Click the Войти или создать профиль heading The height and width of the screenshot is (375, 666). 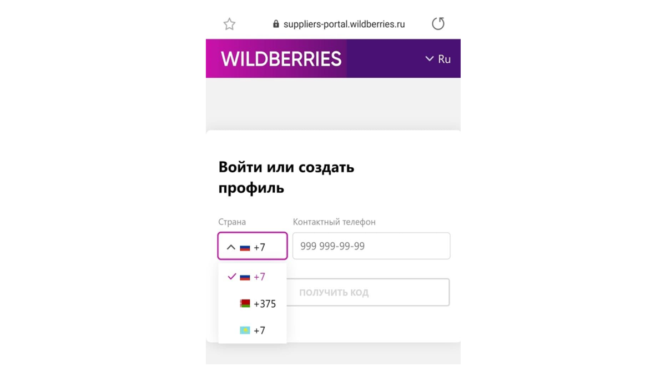coord(286,176)
